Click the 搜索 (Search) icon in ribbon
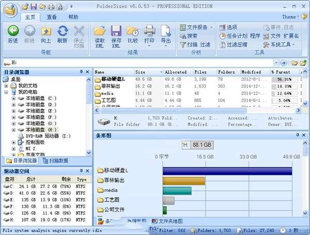Image resolution: width=310 pixels, height=235 pixels. pos(183,36)
